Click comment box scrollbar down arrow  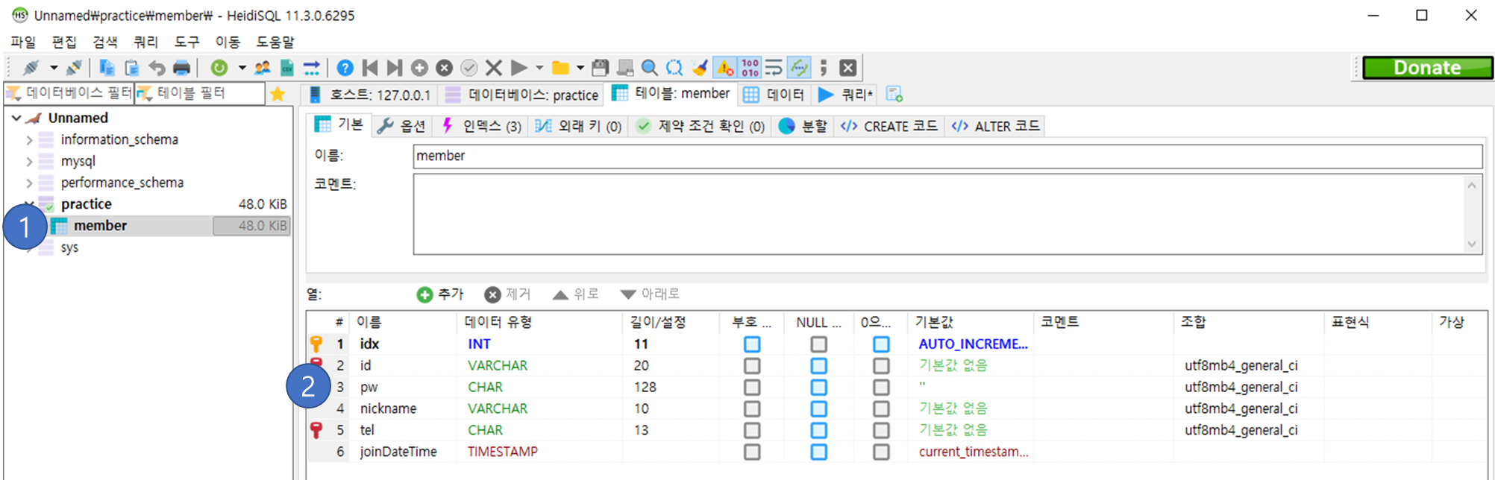1472,244
